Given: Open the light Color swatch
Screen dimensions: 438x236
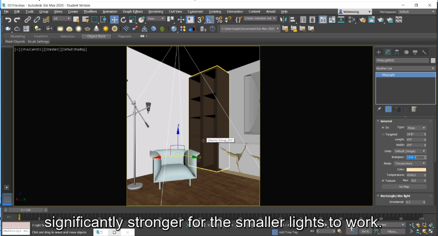Looking at the screenshot, I should pyautogui.click(x=416, y=169).
